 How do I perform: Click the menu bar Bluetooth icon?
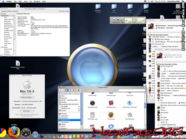[149, 1]
